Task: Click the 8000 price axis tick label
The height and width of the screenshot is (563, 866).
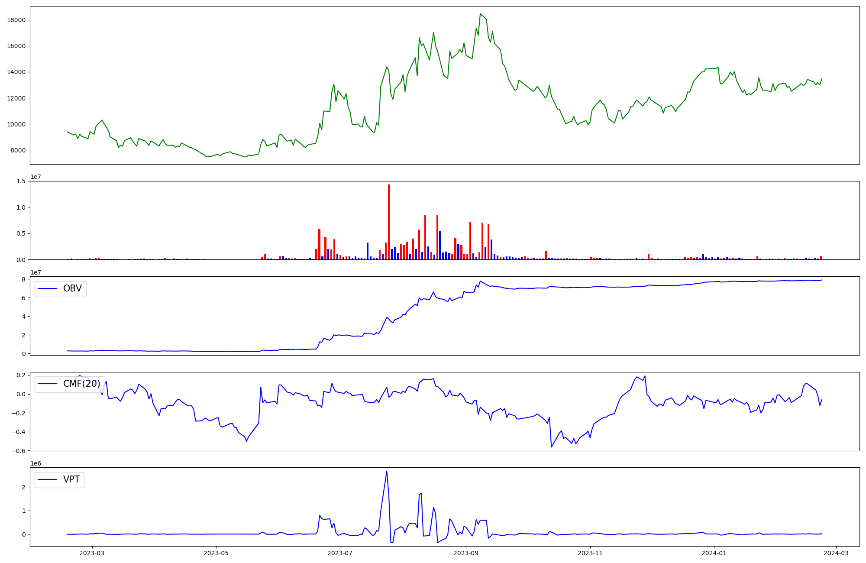Action: 18,150
